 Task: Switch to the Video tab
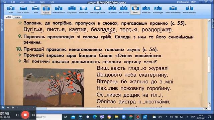(x=8, y=17)
